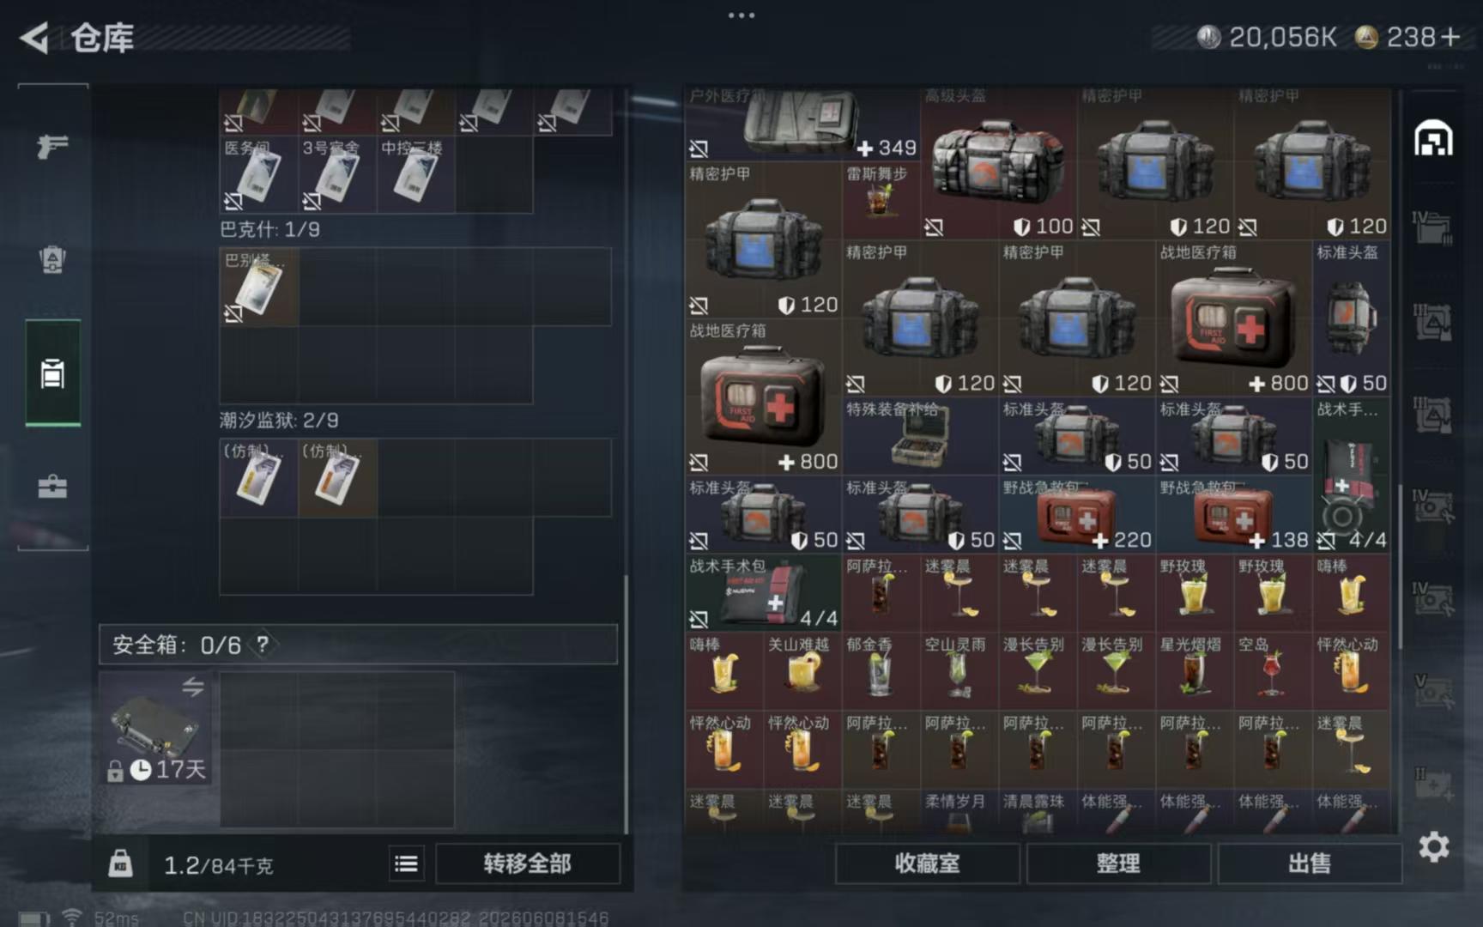Click the 1.2/84千克 weight readout
The image size is (1483, 927).
point(219,864)
